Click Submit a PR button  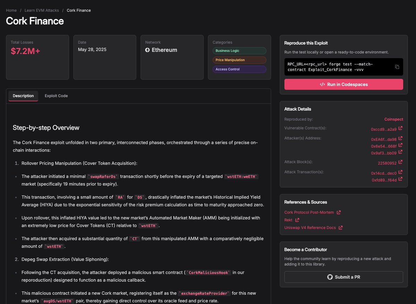344,277
